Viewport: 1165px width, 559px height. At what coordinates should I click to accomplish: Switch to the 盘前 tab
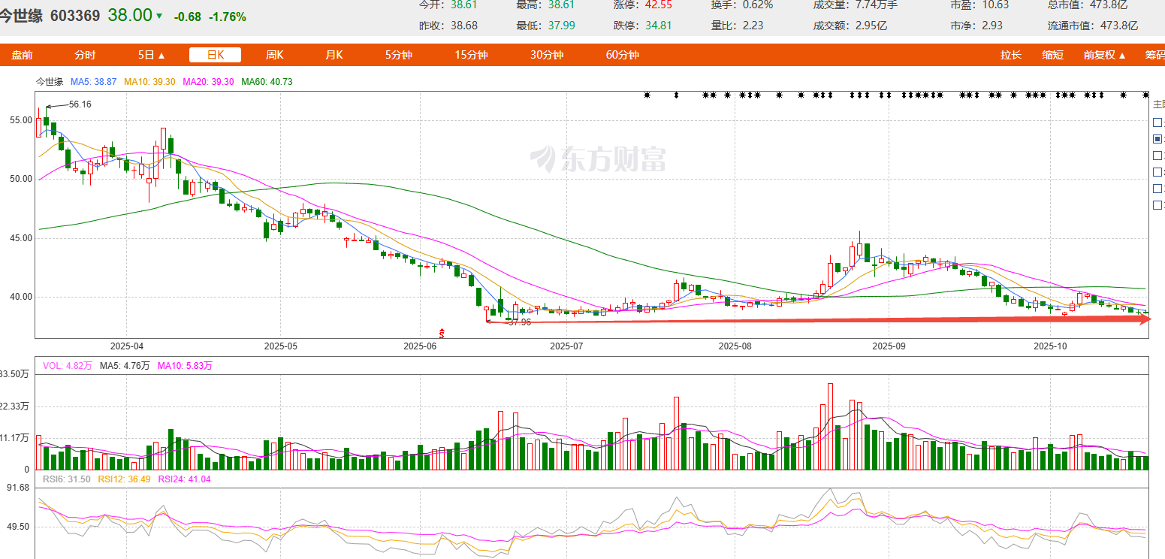tap(23, 55)
